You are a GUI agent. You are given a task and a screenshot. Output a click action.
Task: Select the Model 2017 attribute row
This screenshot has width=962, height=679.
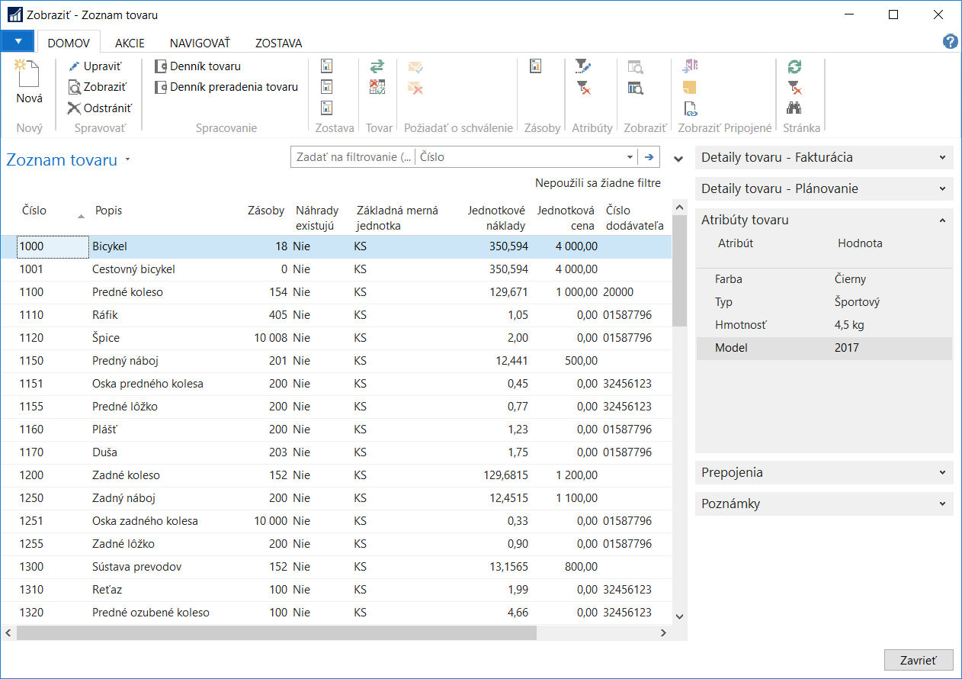(824, 348)
